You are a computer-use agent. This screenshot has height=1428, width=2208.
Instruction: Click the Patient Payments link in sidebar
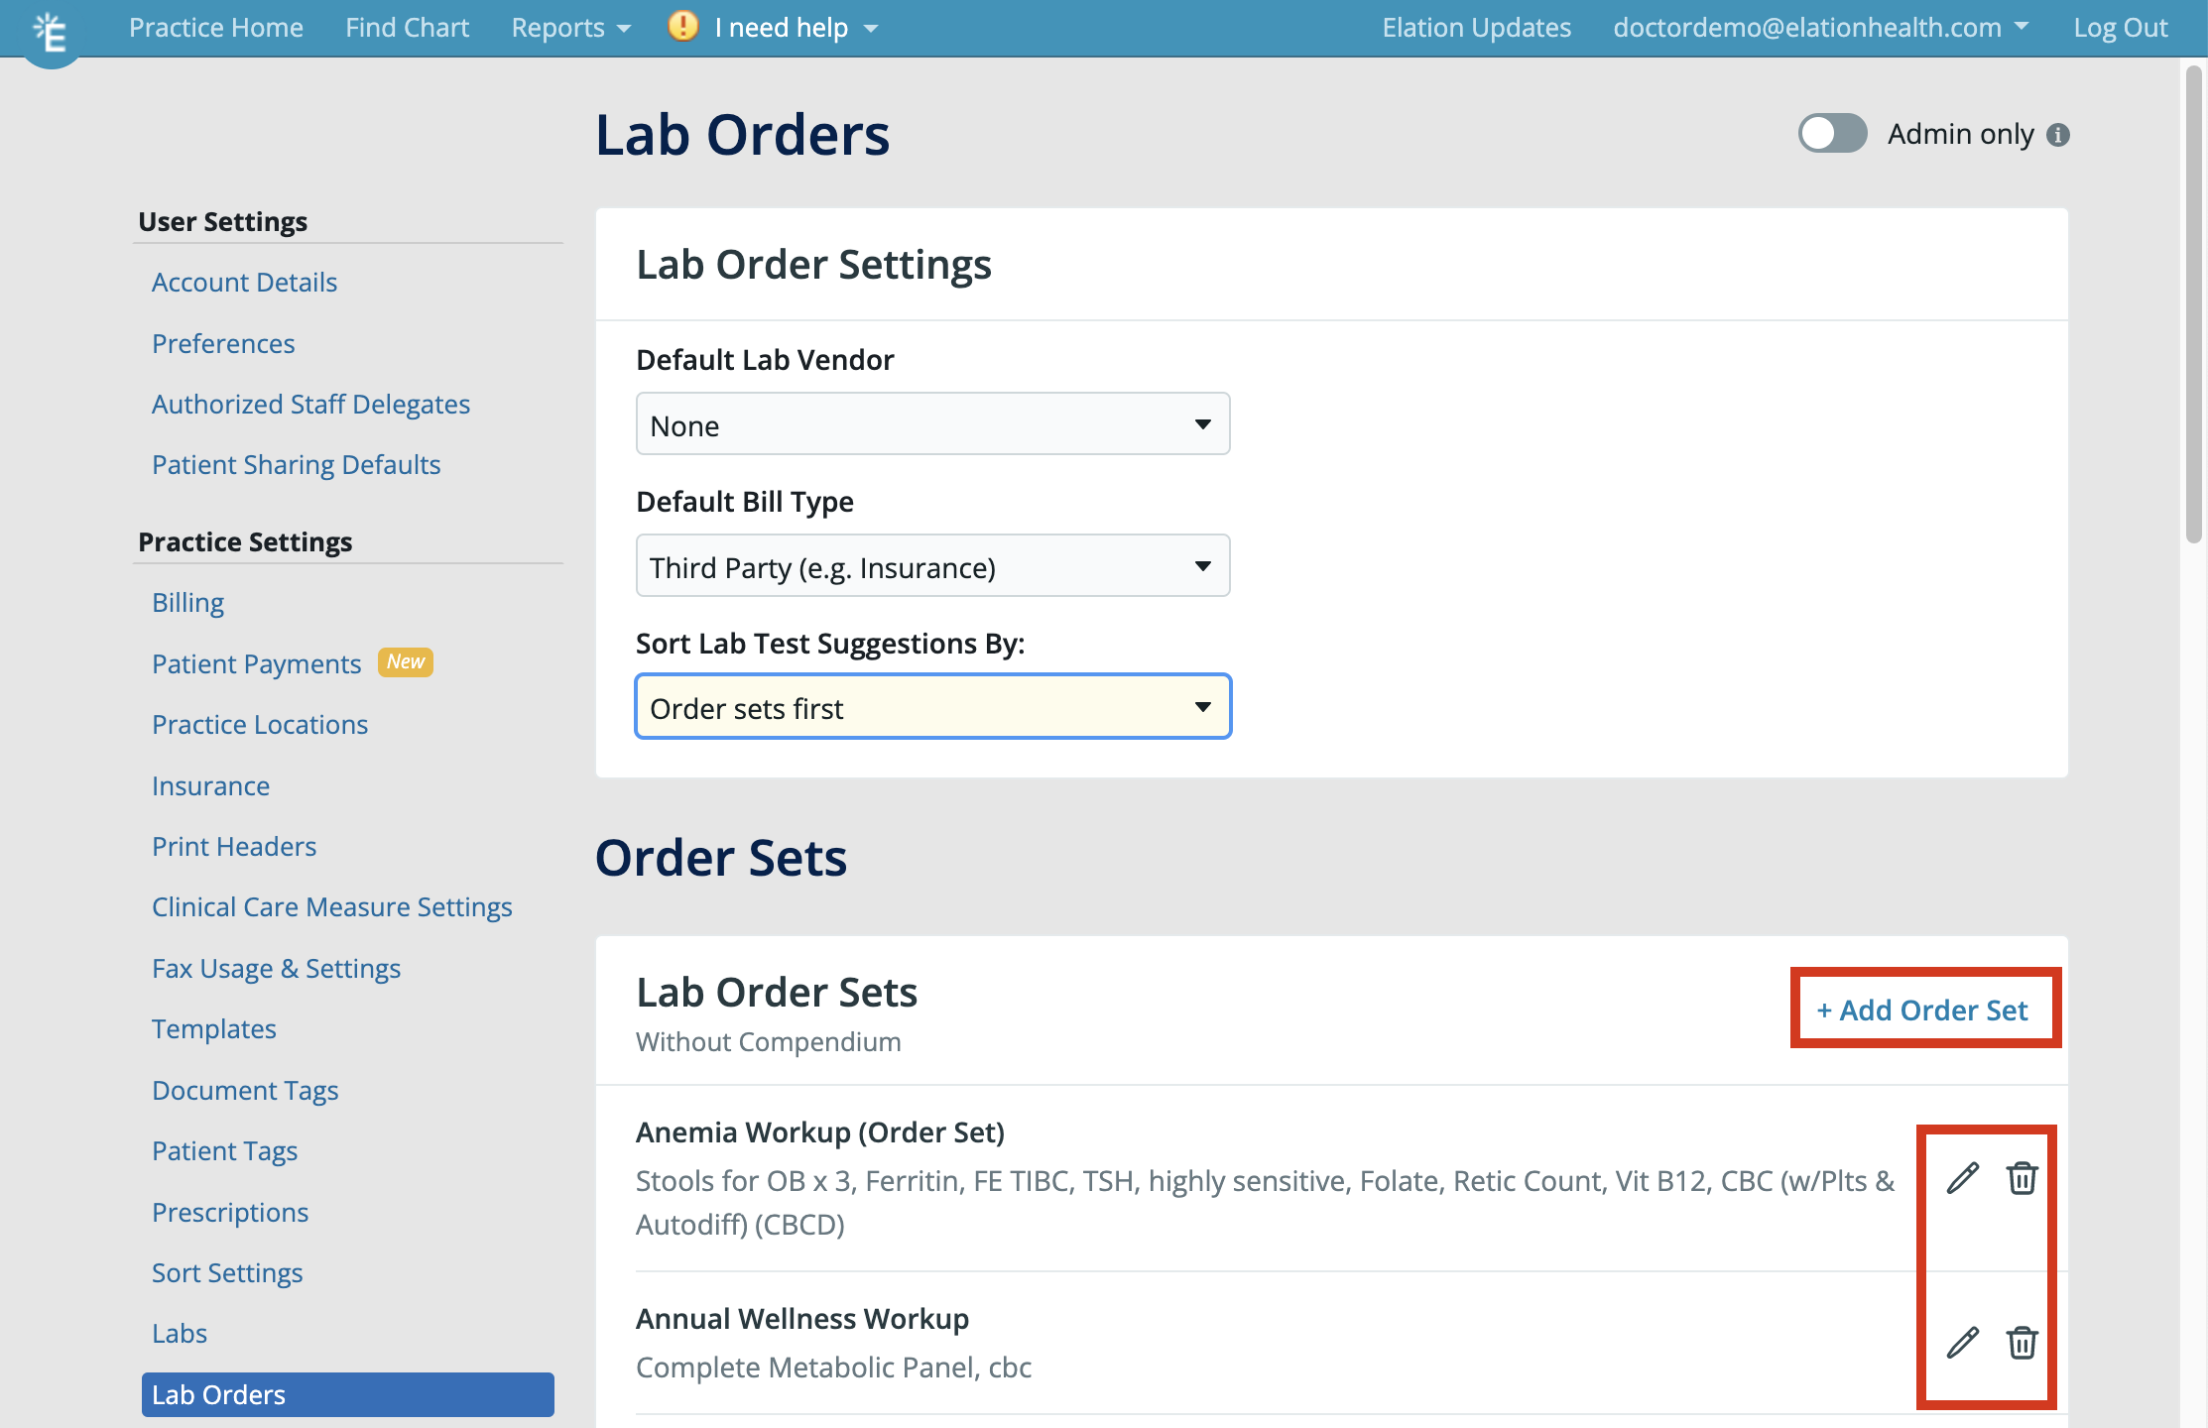click(256, 662)
